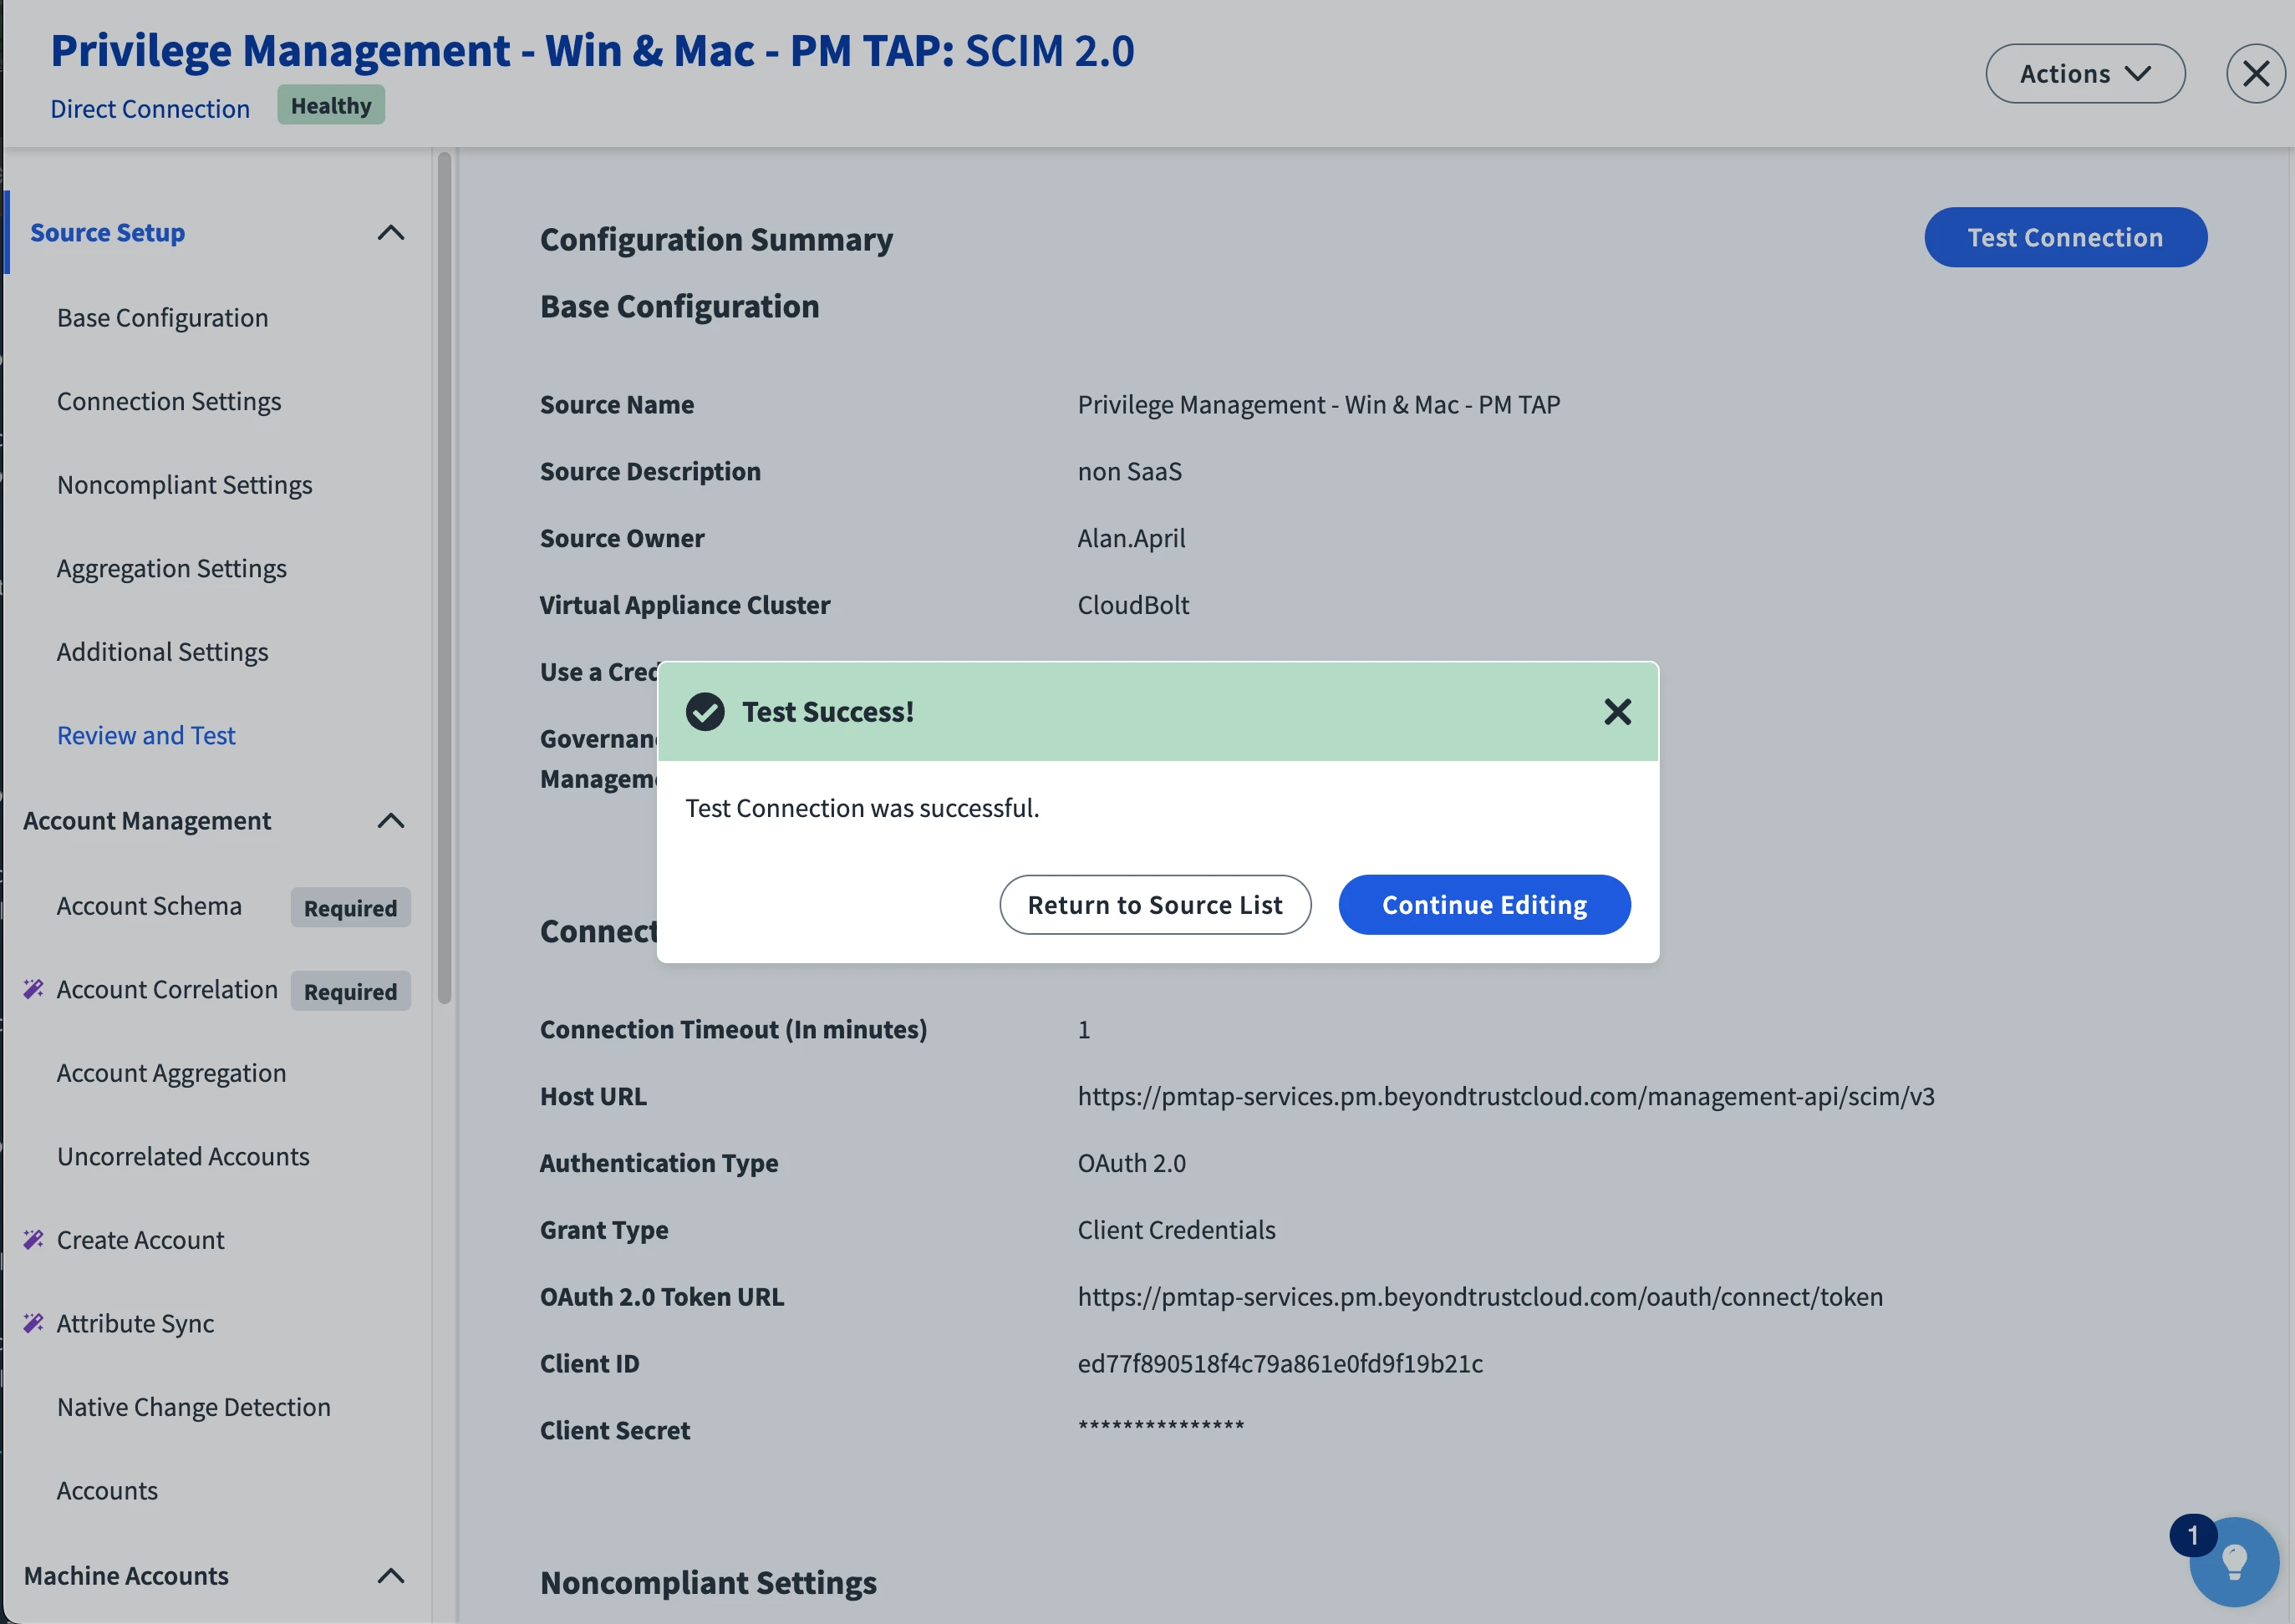Open Create Account page
This screenshot has height=1624, width=2295.
(x=140, y=1240)
